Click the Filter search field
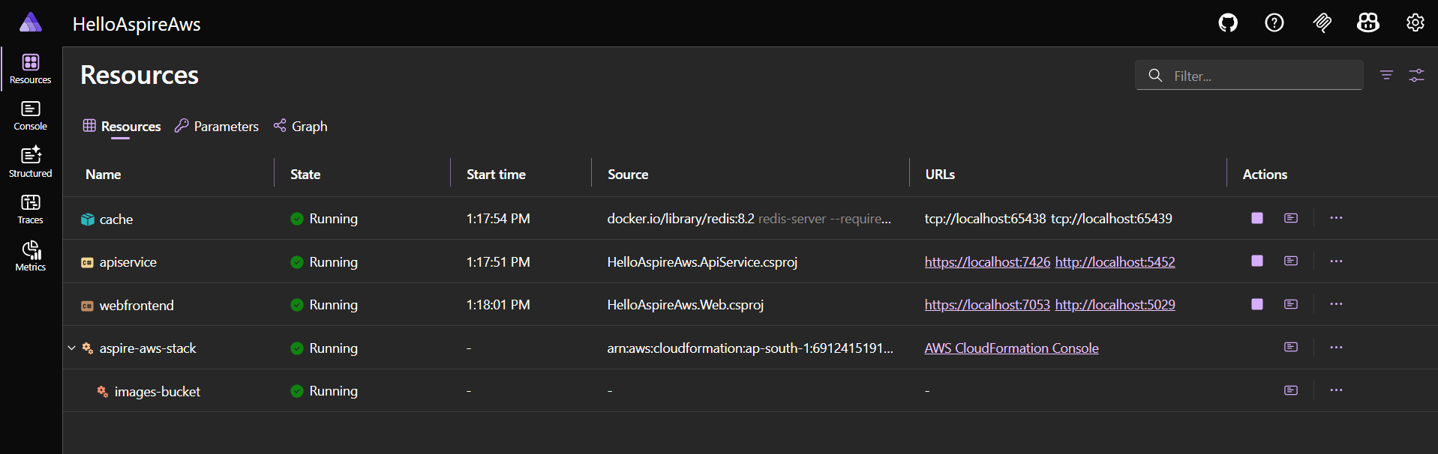This screenshot has height=454, width=1438. pos(1249,75)
